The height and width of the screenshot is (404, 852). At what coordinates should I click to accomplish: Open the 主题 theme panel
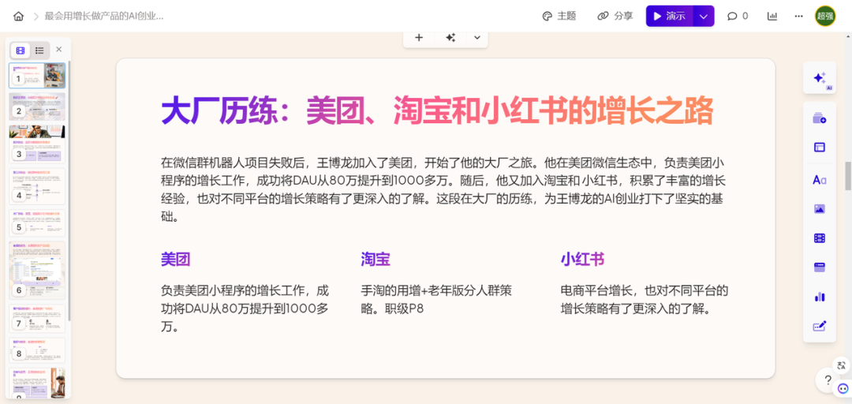(x=559, y=16)
